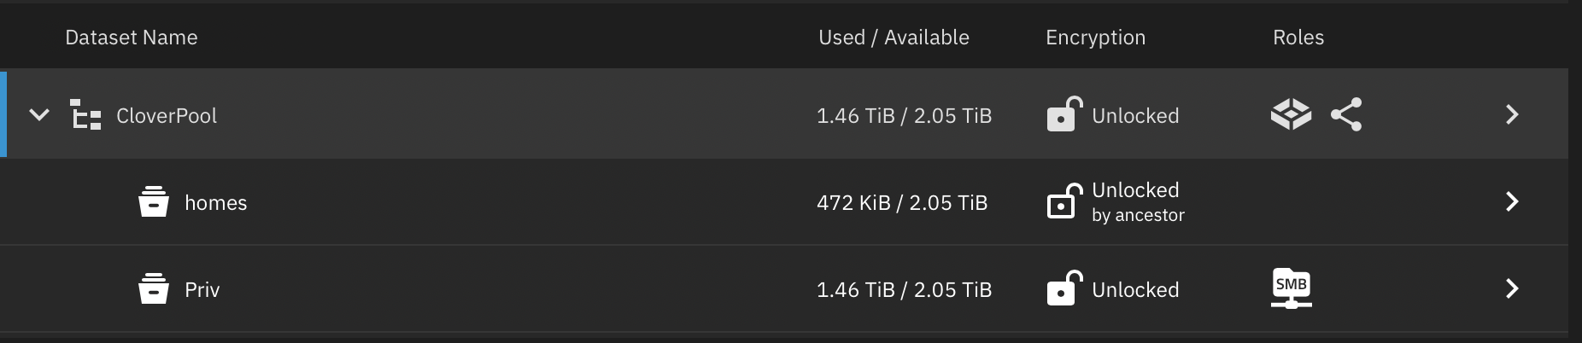This screenshot has width=1582, height=343.
Task: Click the unlocked padlock icon for CloverPool
Action: (x=1064, y=113)
